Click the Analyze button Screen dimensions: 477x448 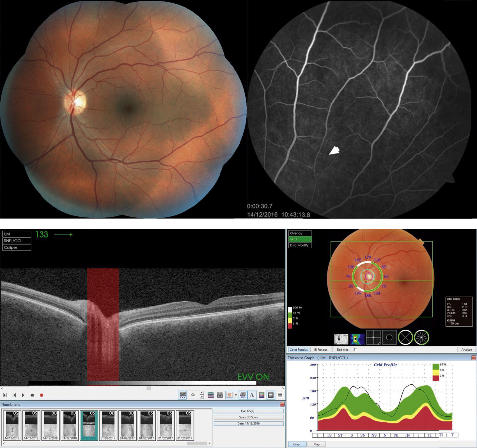pos(467,350)
